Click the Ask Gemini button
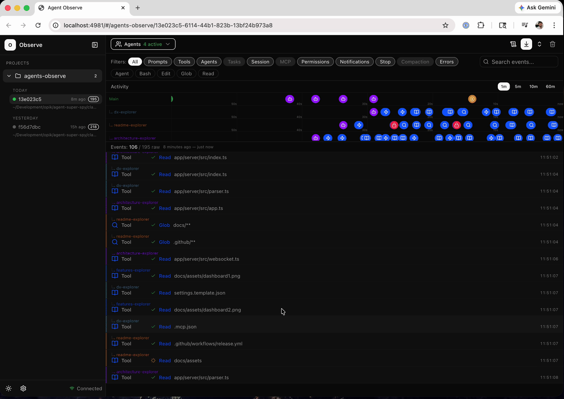This screenshot has height=399, width=564. tap(537, 8)
